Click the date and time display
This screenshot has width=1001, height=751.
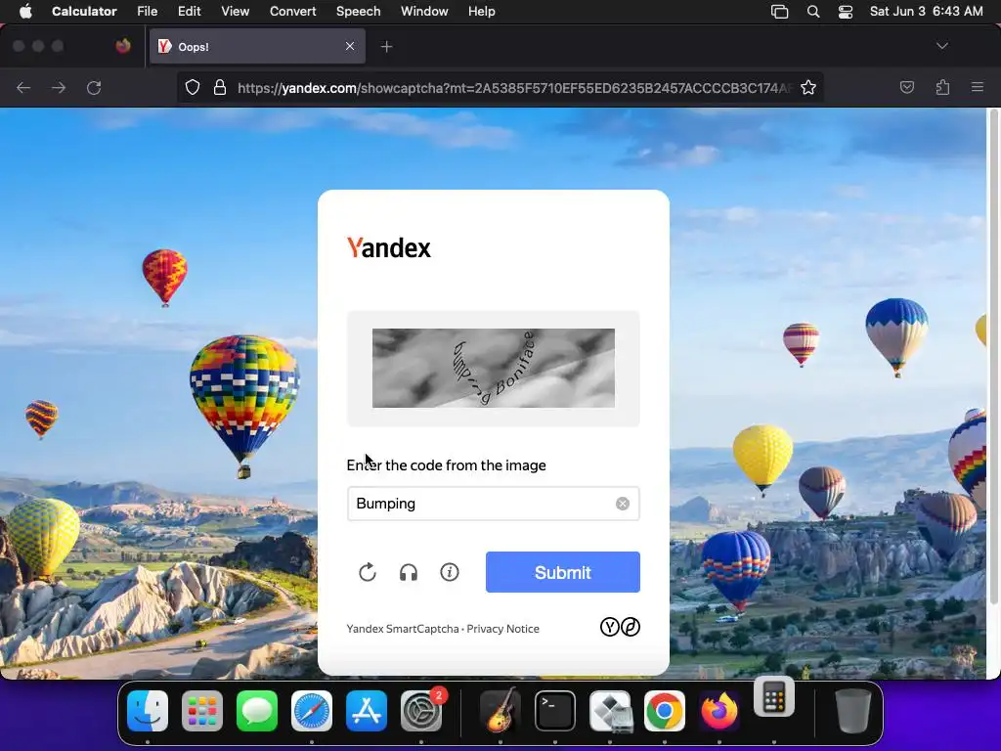[926, 12]
